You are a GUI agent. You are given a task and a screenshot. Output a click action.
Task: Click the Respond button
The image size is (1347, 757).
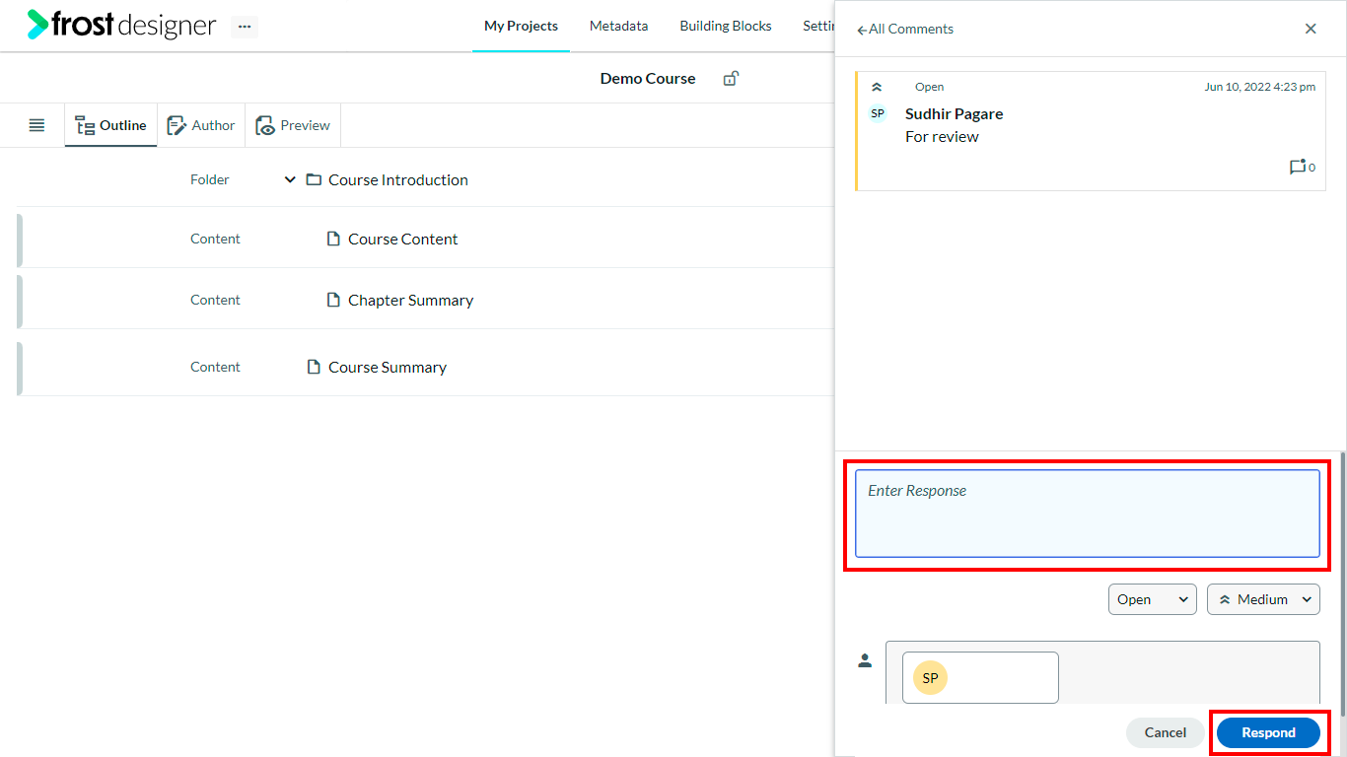(1268, 732)
